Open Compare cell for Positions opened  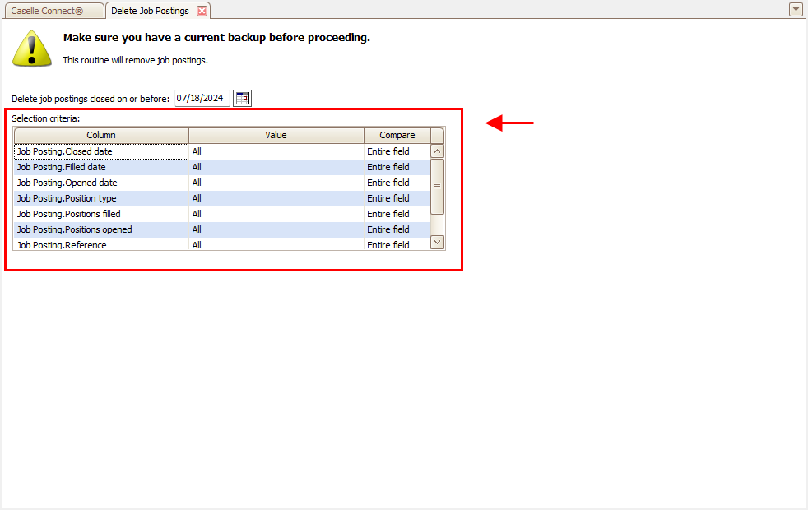[x=397, y=229]
